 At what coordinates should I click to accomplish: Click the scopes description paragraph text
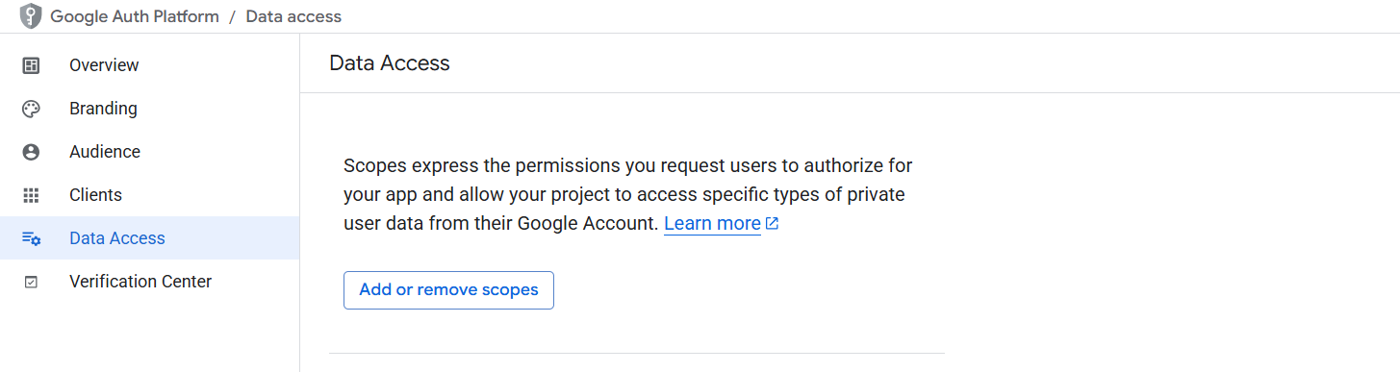(628, 194)
